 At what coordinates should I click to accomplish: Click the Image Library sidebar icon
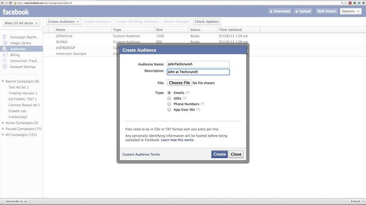[x=5, y=43]
